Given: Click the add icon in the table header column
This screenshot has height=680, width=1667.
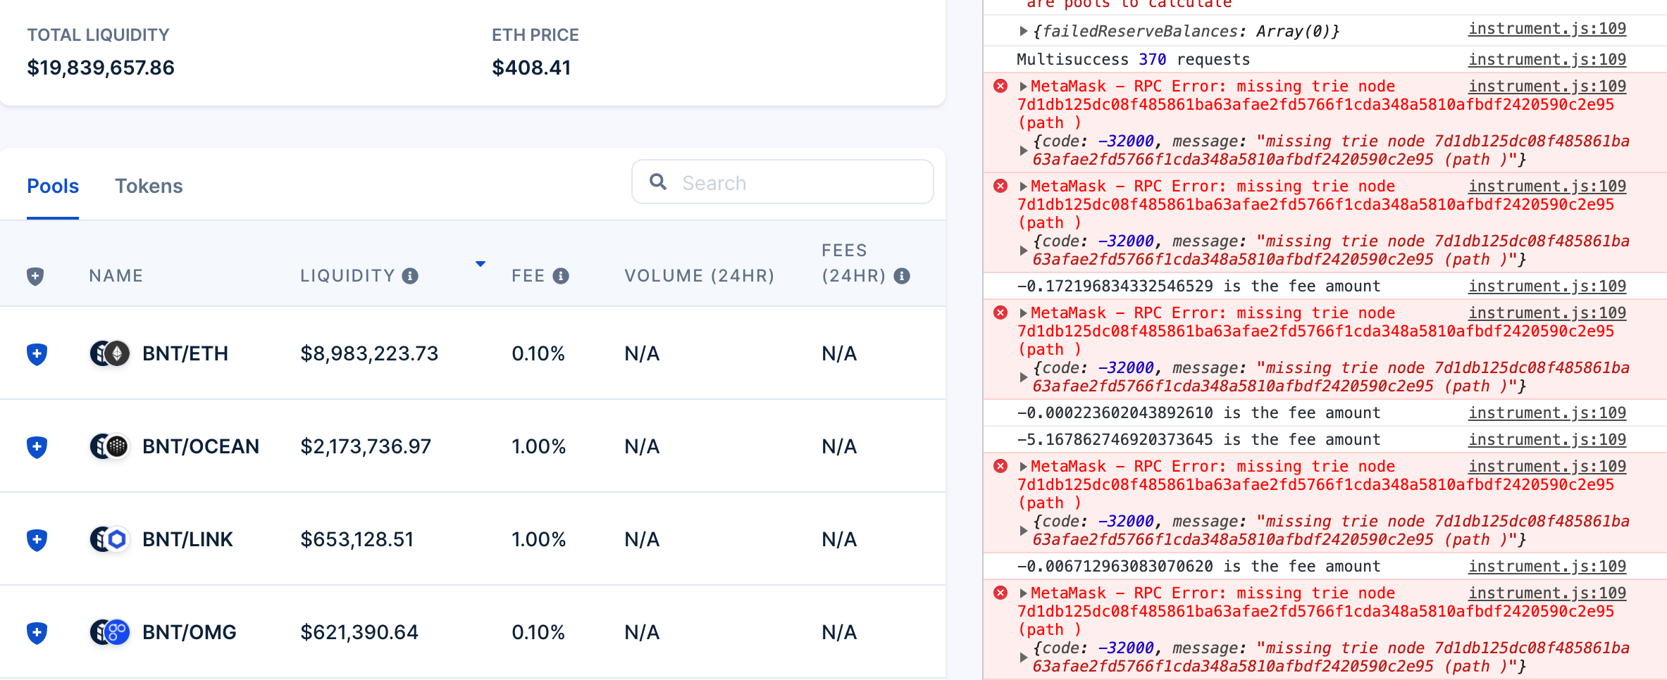Looking at the screenshot, I should (x=35, y=276).
